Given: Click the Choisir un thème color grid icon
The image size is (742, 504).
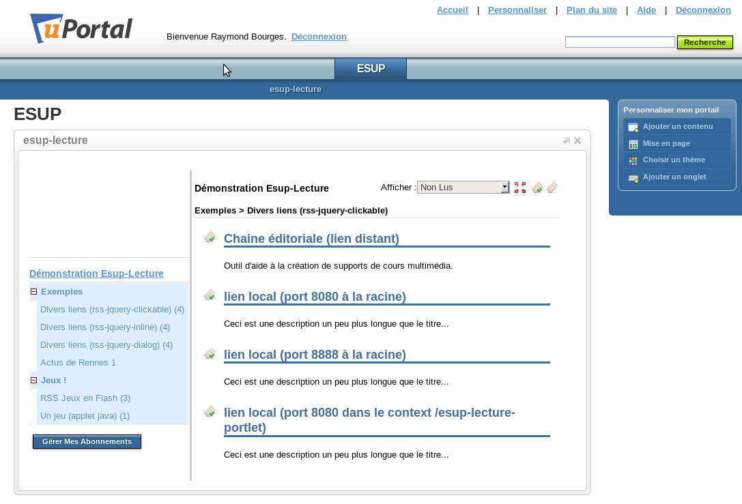Looking at the screenshot, I should [633, 161].
